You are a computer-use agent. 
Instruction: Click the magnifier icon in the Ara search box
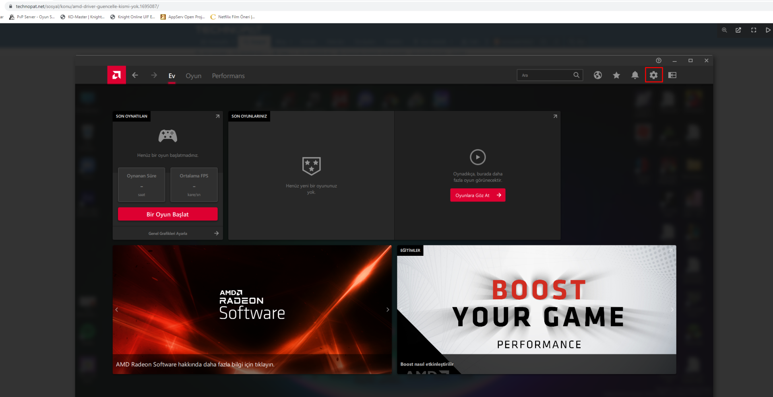coord(577,75)
